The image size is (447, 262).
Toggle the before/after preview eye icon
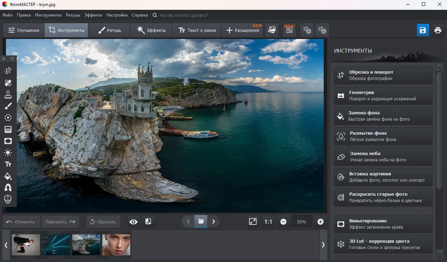tap(133, 222)
